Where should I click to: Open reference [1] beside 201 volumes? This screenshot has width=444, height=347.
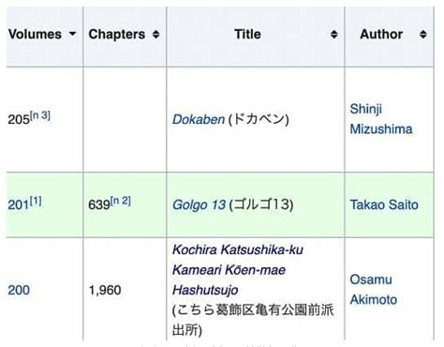point(36,201)
